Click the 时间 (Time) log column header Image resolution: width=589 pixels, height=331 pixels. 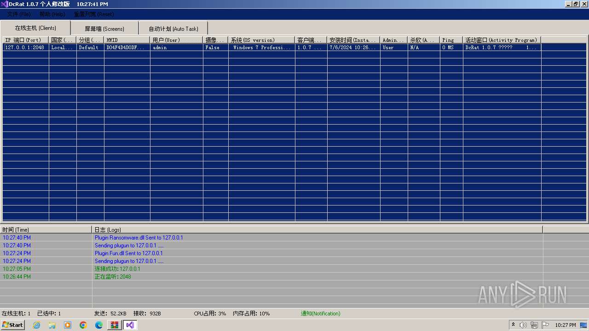point(46,229)
